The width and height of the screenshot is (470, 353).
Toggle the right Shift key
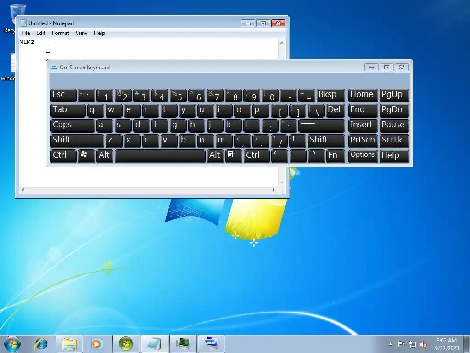pyautogui.click(x=326, y=141)
